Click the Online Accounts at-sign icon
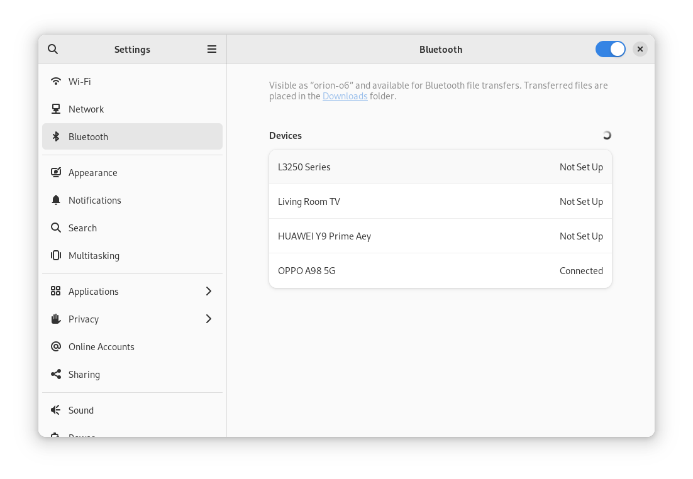The image size is (693, 479). tap(56, 346)
